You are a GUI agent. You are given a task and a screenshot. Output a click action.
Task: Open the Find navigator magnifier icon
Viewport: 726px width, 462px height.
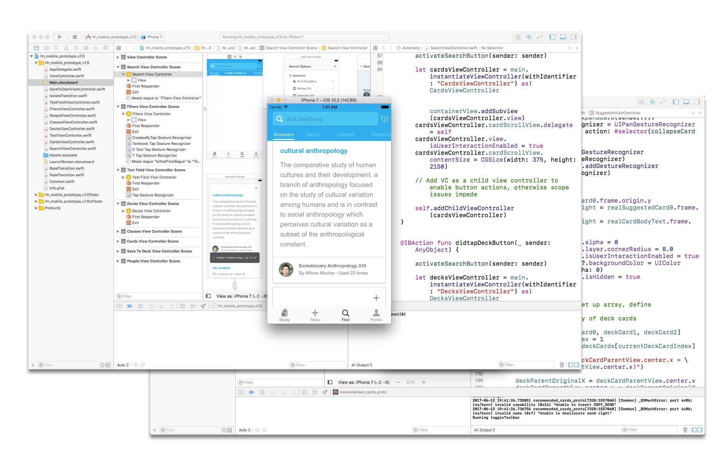pyautogui.click(x=56, y=48)
